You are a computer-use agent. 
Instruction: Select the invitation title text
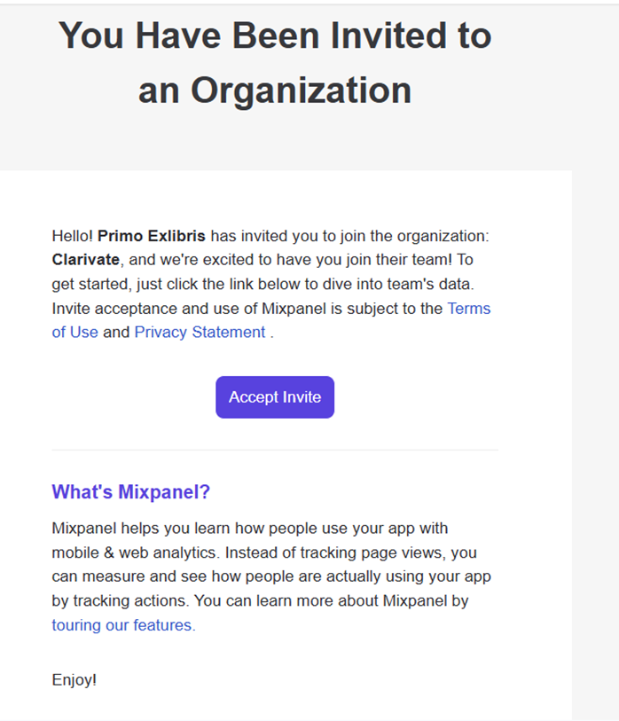coord(275,62)
